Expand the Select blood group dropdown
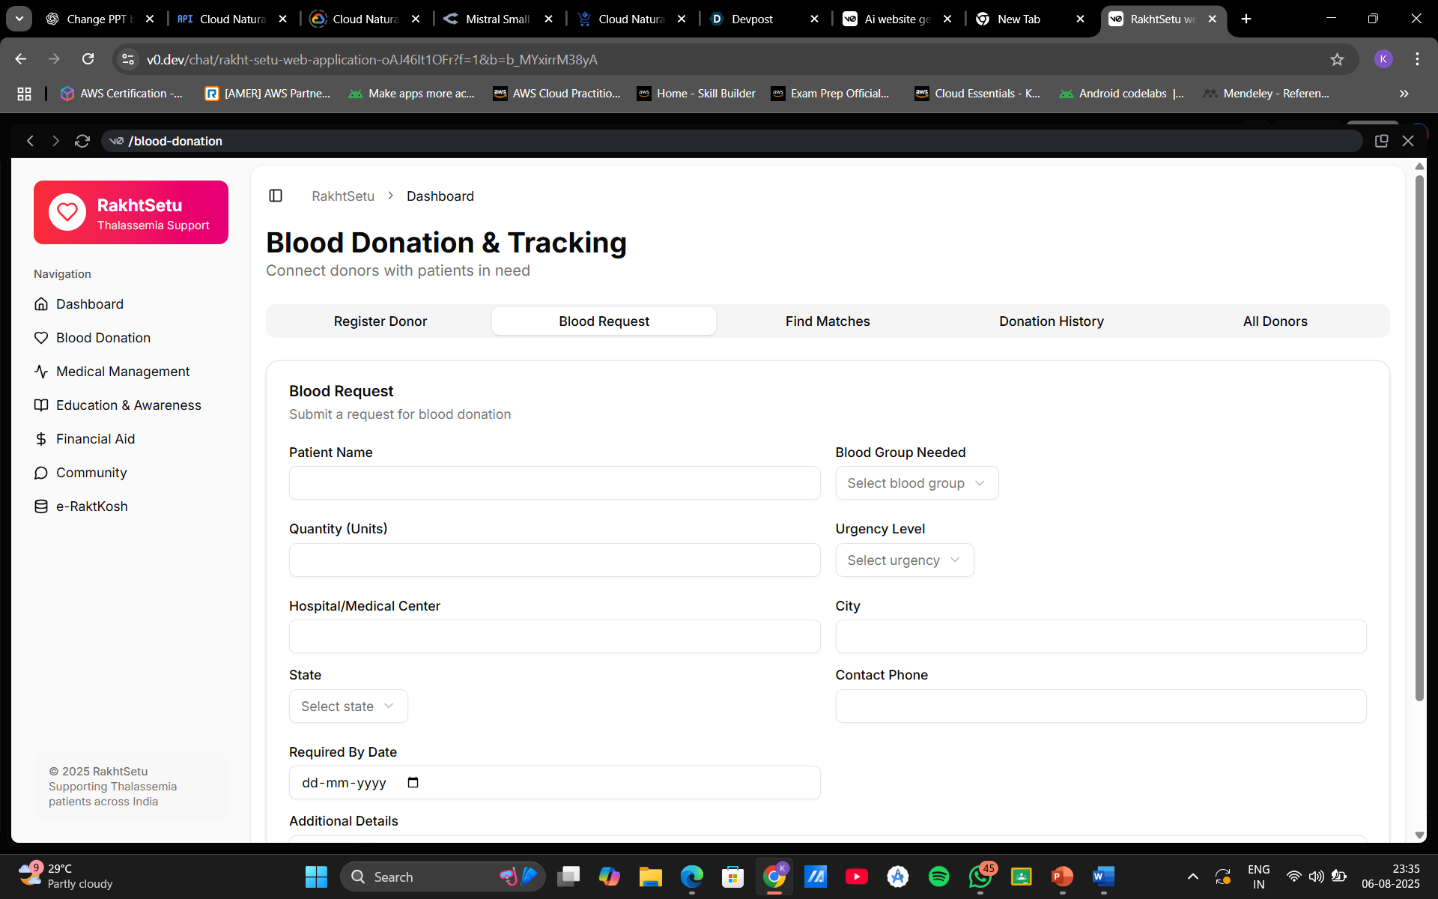This screenshot has height=899, width=1438. pyautogui.click(x=916, y=483)
